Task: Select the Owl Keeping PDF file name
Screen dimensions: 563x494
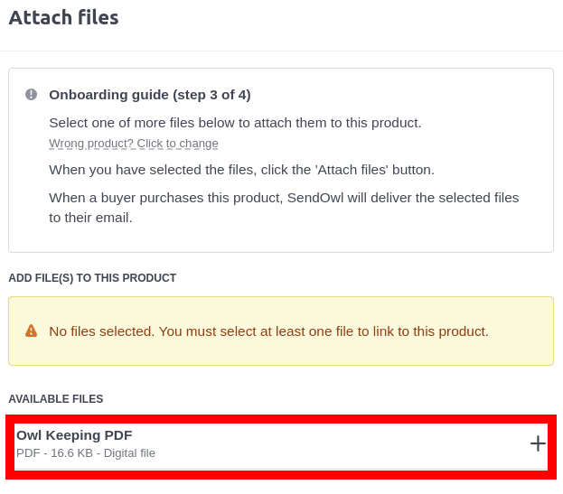Action: tap(74, 434)
